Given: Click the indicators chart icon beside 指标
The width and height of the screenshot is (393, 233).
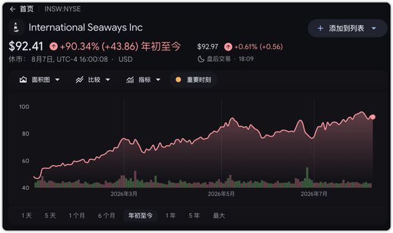Looking at the screenshot, I should point(130,80).
